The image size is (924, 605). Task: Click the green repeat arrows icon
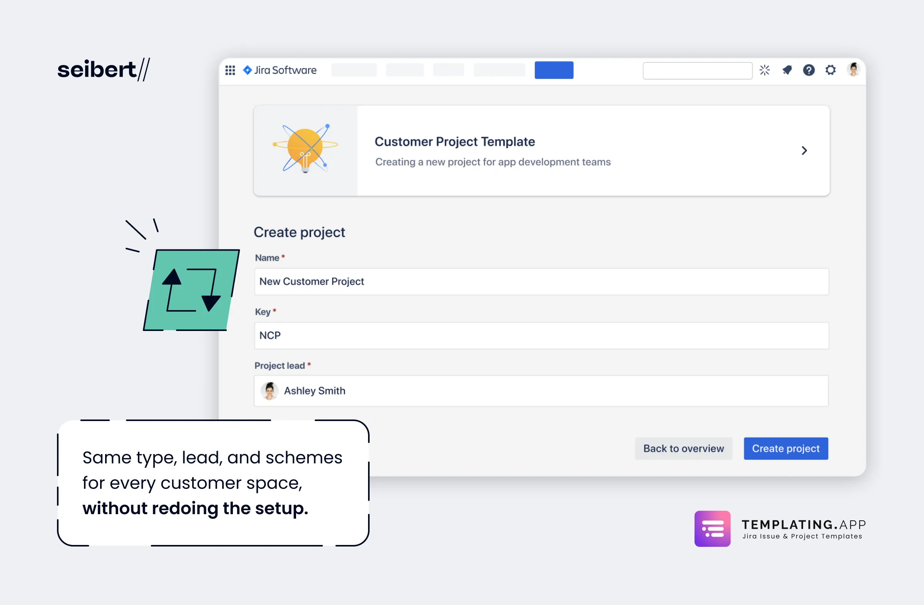coord(191,290)
